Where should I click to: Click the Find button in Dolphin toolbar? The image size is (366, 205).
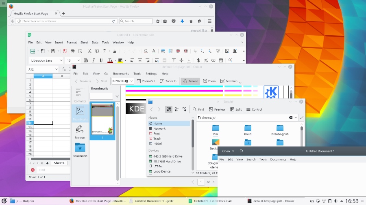(x=198, y=109)
